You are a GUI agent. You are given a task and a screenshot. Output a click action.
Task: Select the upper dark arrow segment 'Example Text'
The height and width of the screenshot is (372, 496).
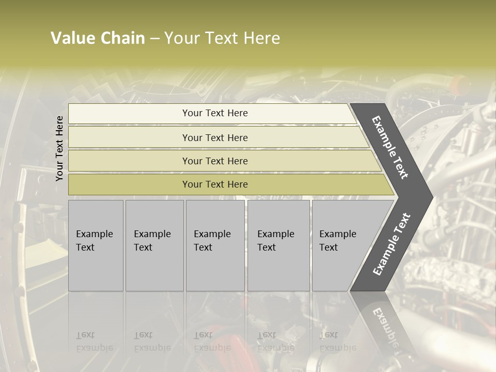[392, 147]
